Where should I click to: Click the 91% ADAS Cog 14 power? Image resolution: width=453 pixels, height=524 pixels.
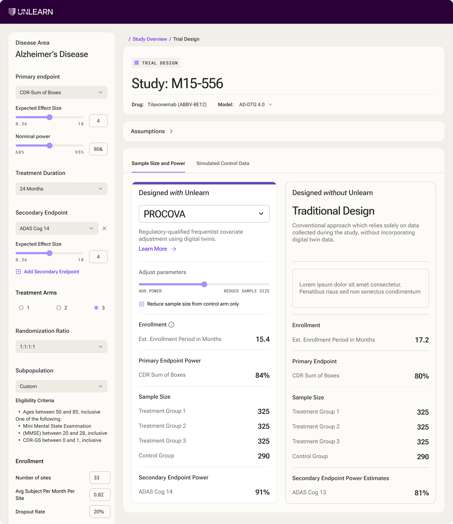263,492
